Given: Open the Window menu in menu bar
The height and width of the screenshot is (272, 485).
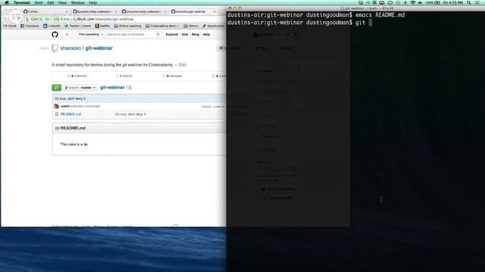Looking at the screenshot, I should pyautogui.click(x=78, y=3).
